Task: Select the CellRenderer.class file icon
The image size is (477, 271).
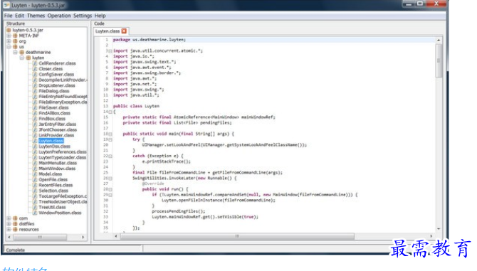Action: tap(35, 63)
